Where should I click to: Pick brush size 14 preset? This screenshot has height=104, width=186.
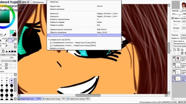[x=2, y=86]
